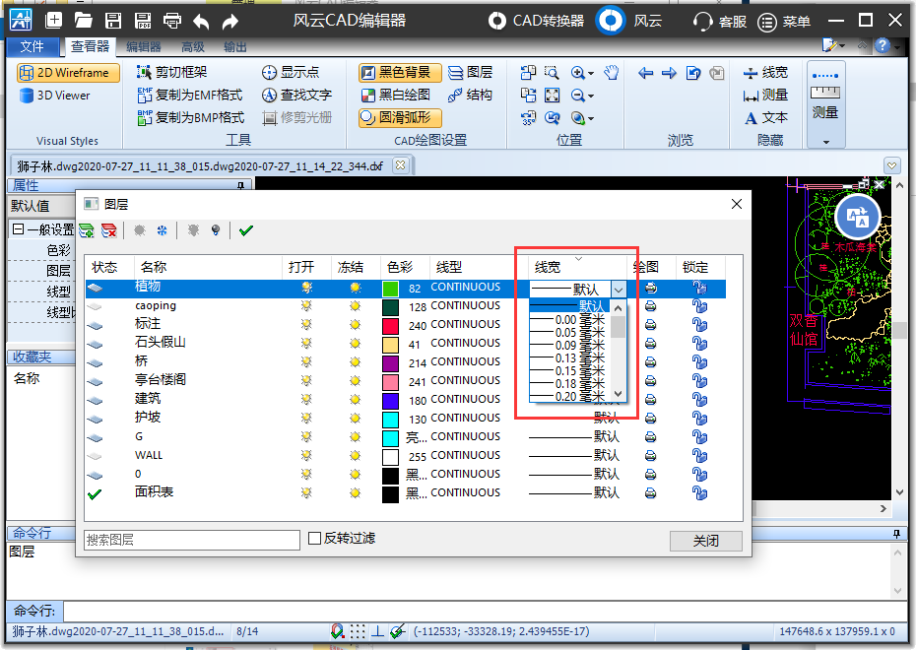Collapse the 一般设置 tree section

(x=17, y=229)
